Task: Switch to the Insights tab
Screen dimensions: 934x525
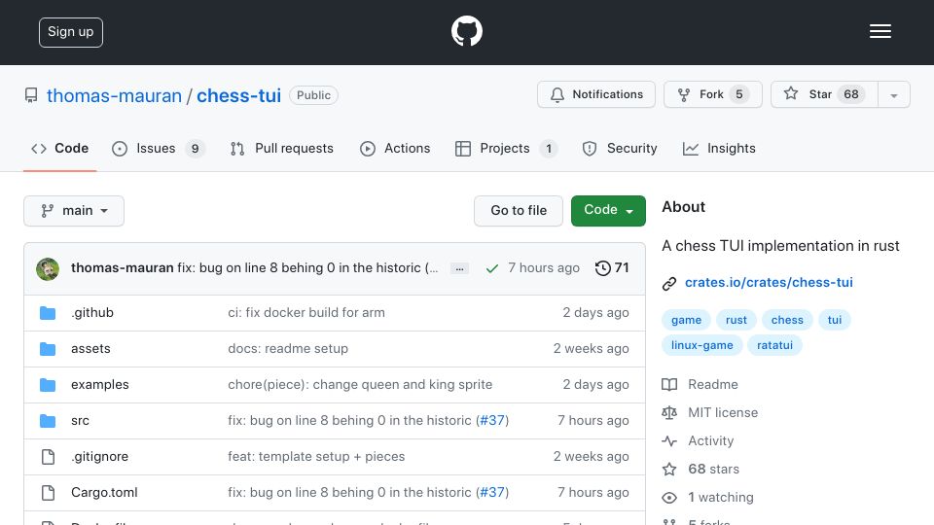Action: click(719, 148)
